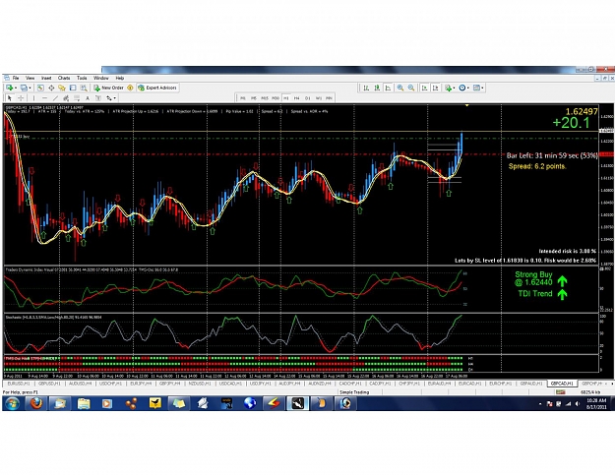Image resolution: width=615 pixels, height=475 pixels.
Task: Set chart type to bar chart
Action: [x=366, y=88]
